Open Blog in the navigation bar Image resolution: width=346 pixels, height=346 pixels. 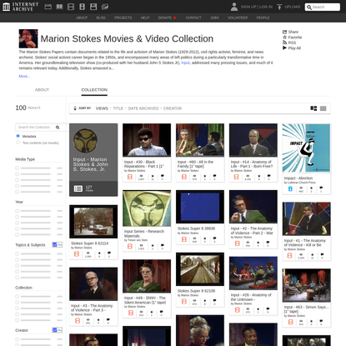coord(101,18)
